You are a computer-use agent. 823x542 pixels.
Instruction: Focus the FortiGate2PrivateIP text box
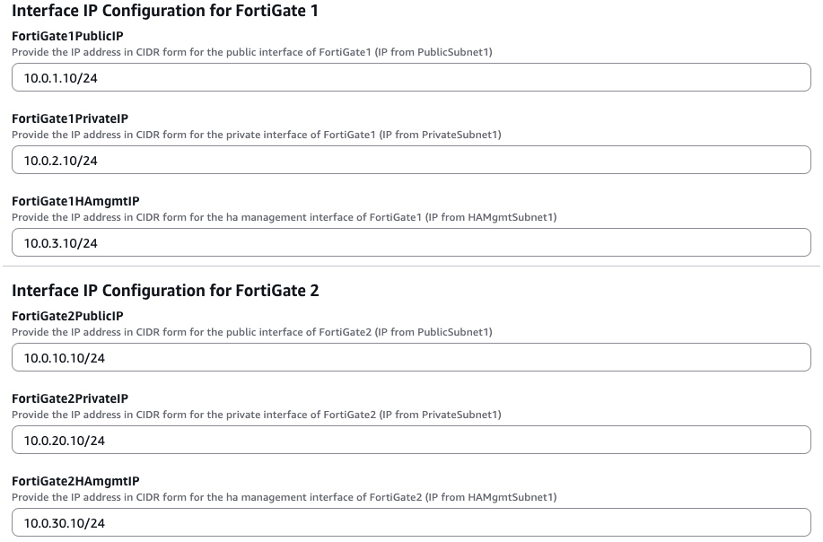[x=411, y=441]
